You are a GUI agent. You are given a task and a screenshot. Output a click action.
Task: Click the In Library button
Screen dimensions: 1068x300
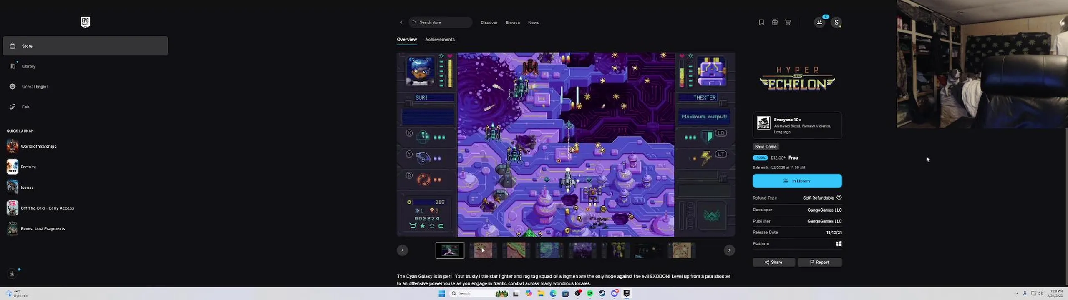pyautogui.click(x=797, y=181)
